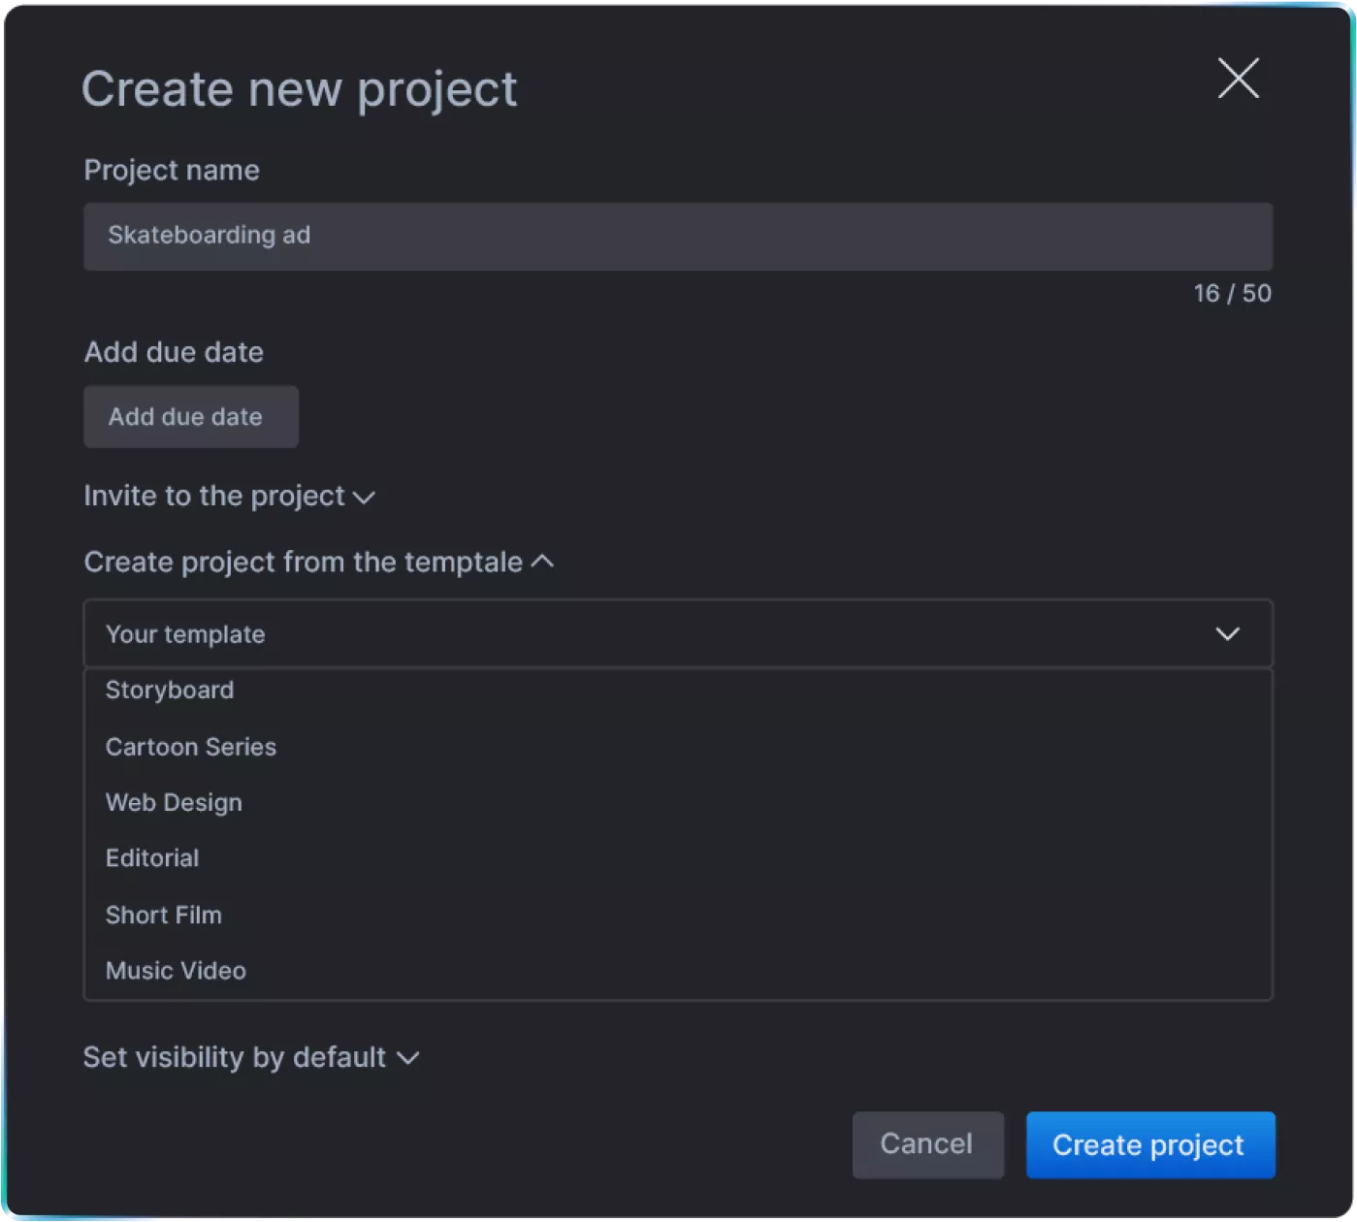Select Music Video from the templates

(x=176, y=971)
